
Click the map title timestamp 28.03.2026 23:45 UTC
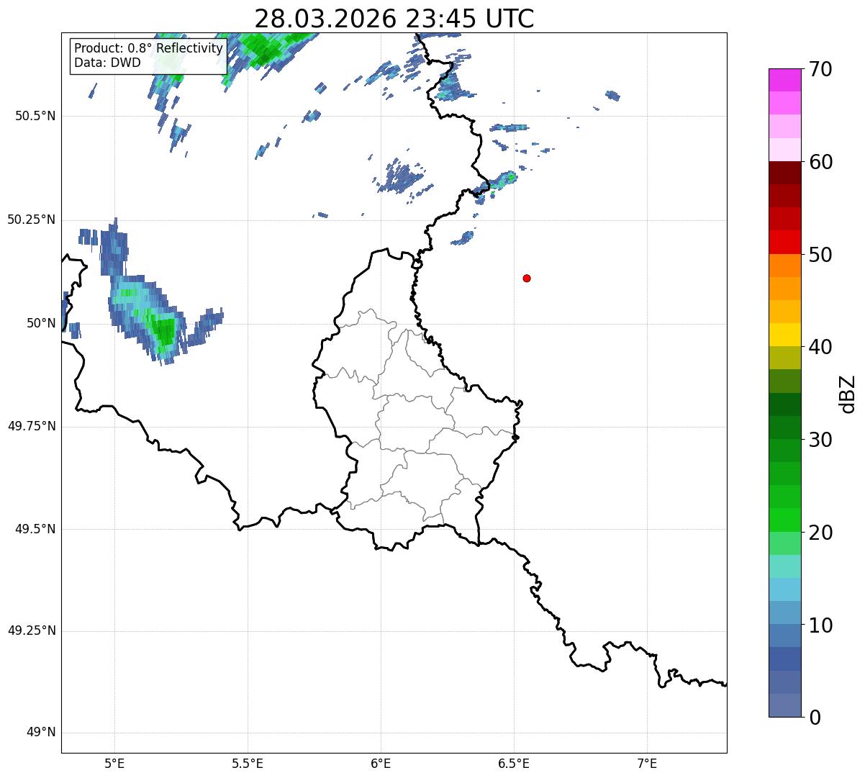coord(394,18)
